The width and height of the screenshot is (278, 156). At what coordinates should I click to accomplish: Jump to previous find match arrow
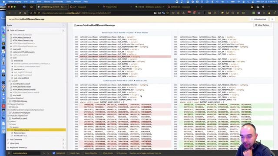[x=44, y=153]
